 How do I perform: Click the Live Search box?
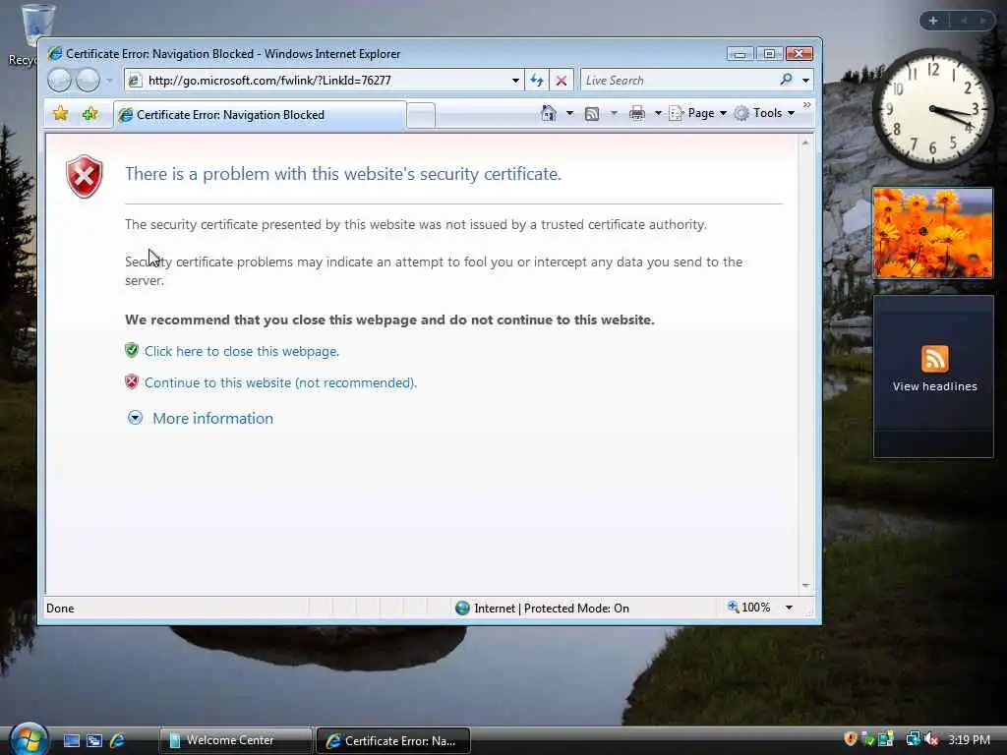pos(679,81)
